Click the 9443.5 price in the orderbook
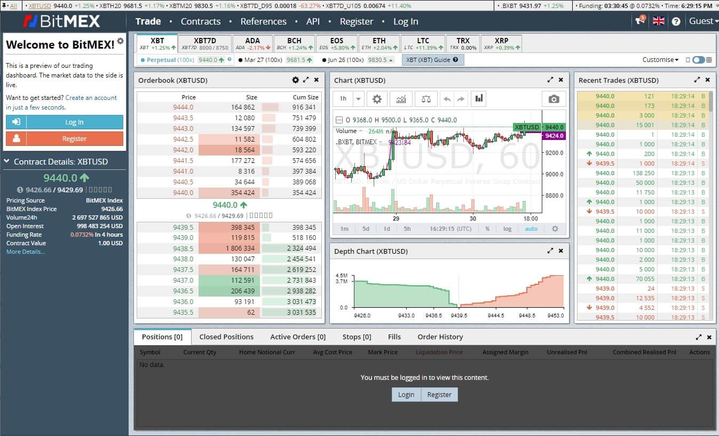This screenshot has width=719, height=436. [x=183, y=118]
